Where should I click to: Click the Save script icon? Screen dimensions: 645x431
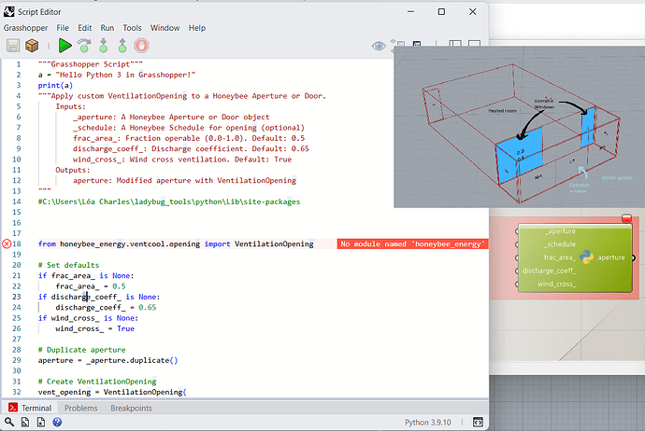pos(13,45)
